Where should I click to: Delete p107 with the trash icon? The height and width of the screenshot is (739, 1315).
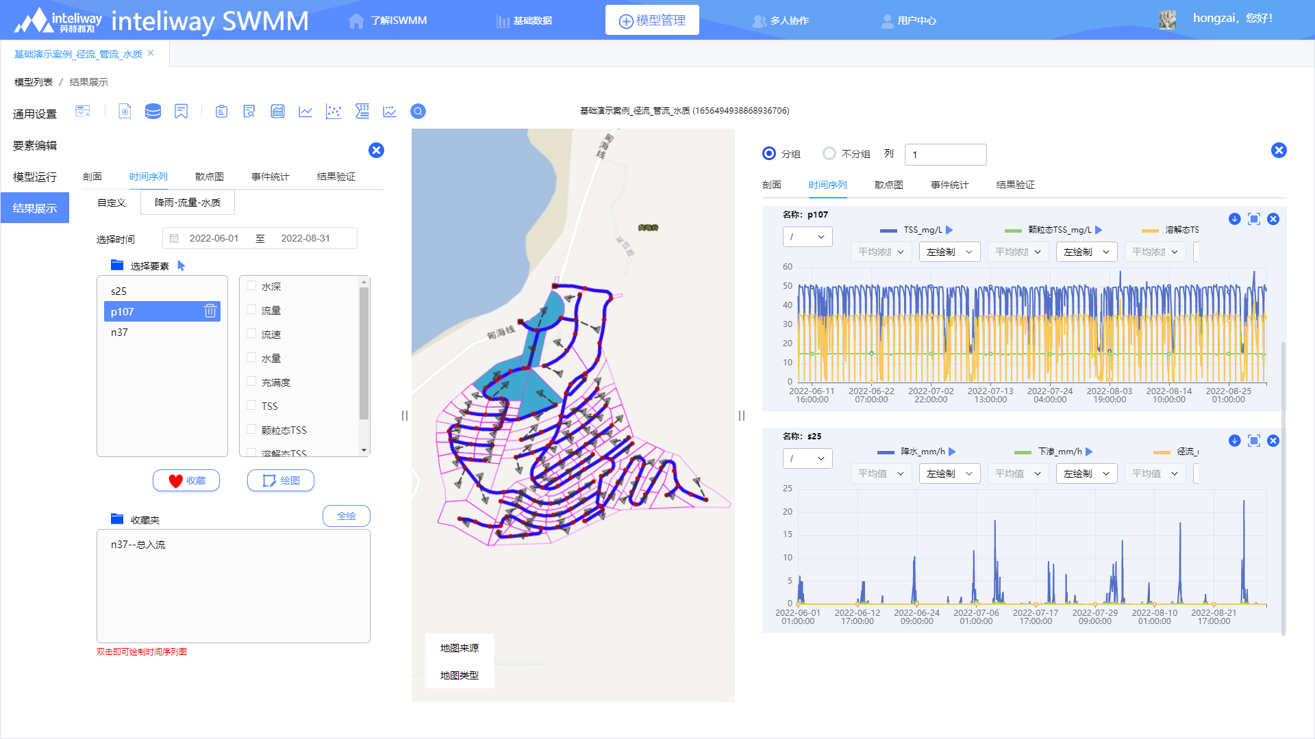tap(210, 311)
